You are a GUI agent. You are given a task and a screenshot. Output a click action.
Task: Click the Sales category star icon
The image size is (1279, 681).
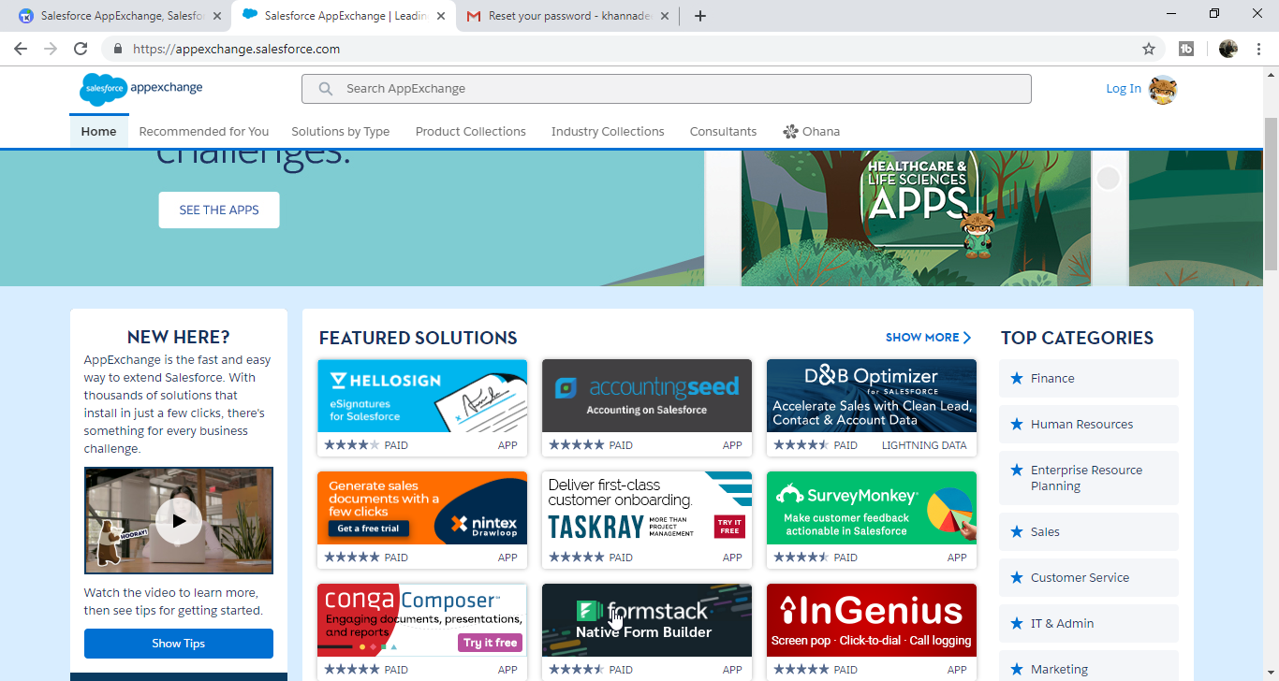1017,532
